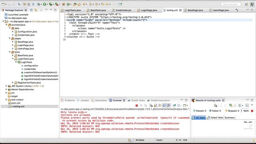Click the tip lightbulb in status bar
The width and height of the screenshot is (256, 144).
click(254, 140)
